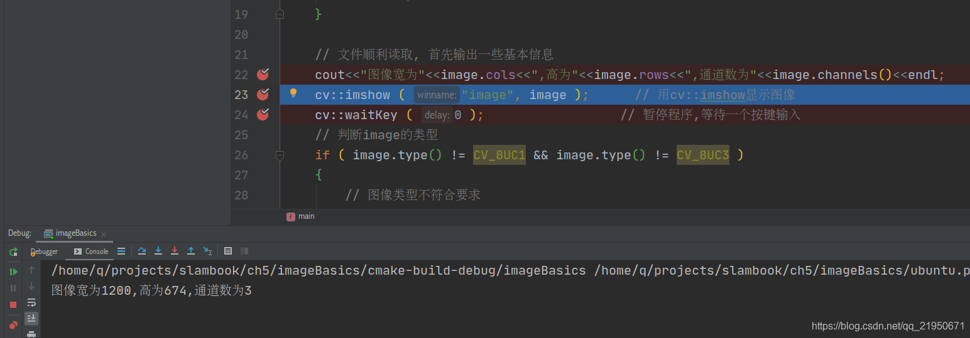Toggle scroll to end of console
The image size is (970, 338).
(x=31, y=319)
